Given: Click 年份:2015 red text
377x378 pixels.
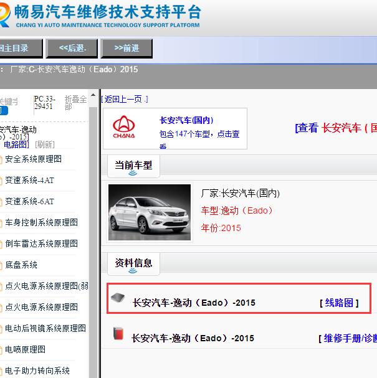Looking at the screenshot, I should click(221, 228).
